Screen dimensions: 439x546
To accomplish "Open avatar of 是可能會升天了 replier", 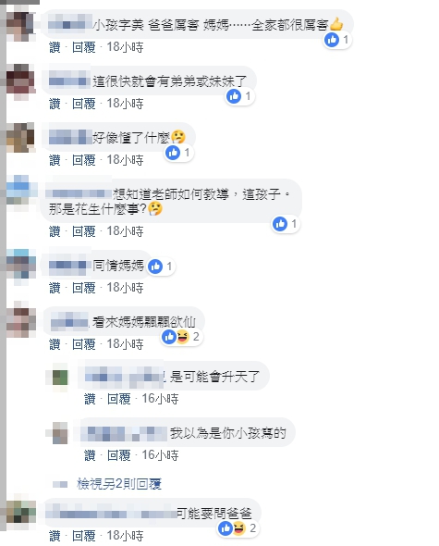I will [x=60, y=378].
